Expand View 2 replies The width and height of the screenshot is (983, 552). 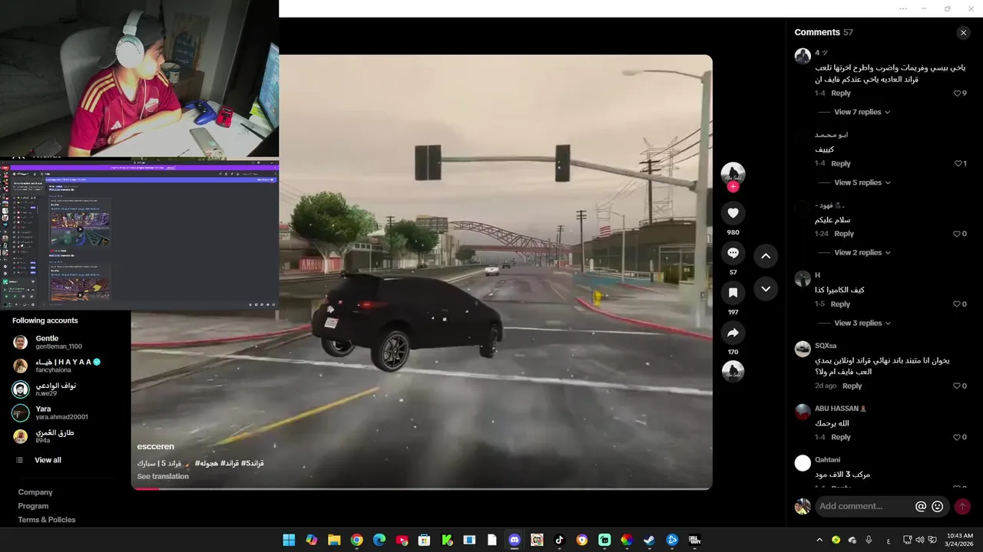(862, 252)
